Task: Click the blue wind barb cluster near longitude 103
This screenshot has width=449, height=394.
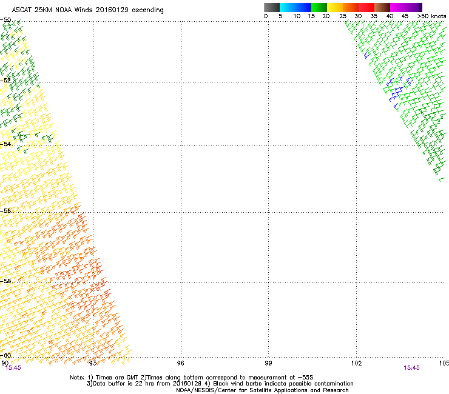Action: point(399,92)
